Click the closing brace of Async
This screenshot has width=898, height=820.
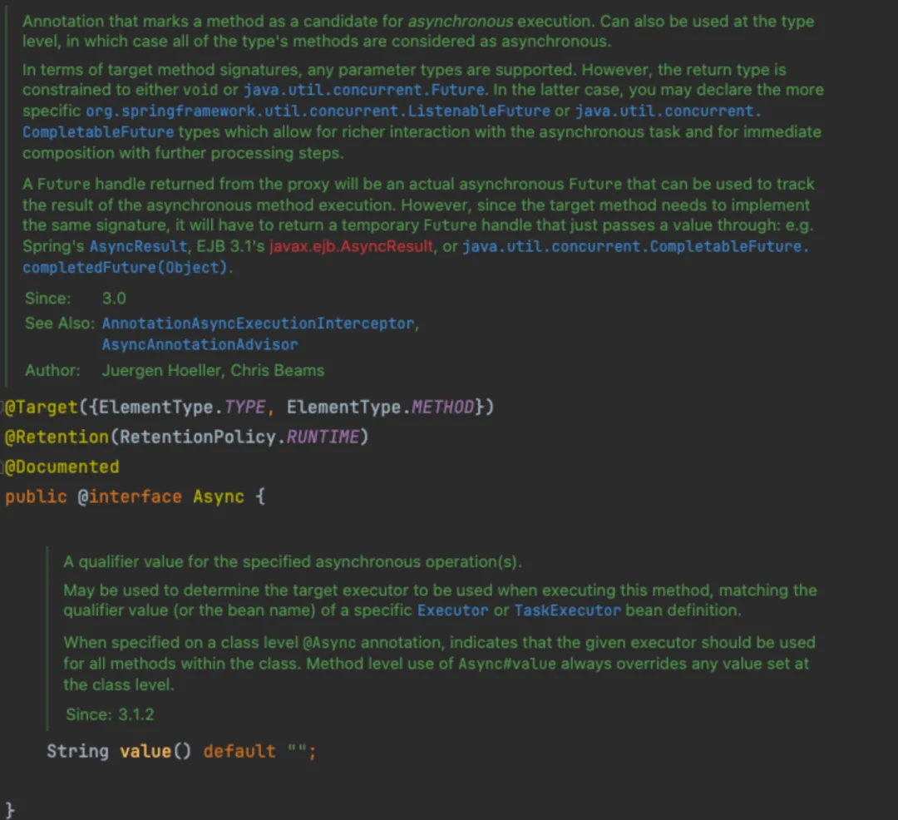(x=10, y=810)
